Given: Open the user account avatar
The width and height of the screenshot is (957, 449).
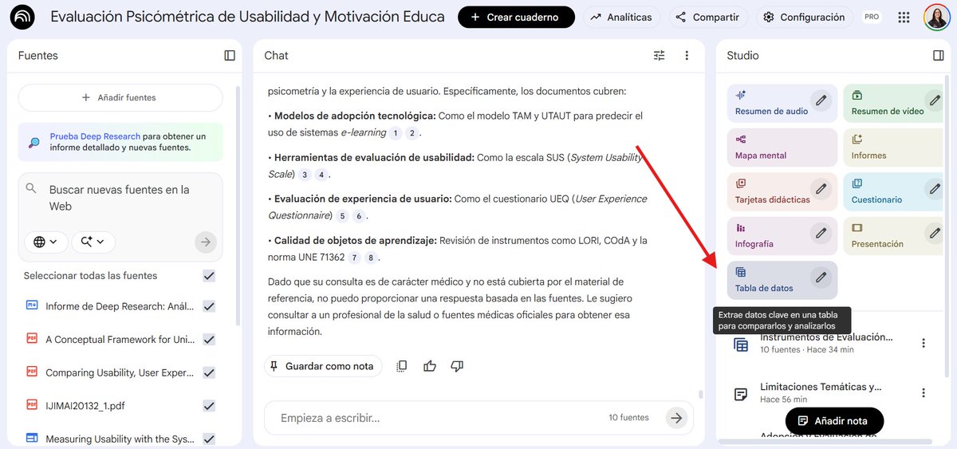Looking at the screenshot, I should pos(936,17).
